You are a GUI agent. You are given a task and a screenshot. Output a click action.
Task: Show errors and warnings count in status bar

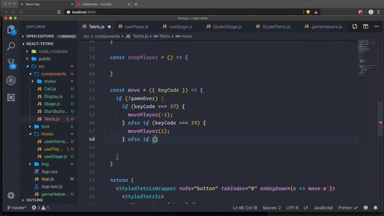click(40, 208)
